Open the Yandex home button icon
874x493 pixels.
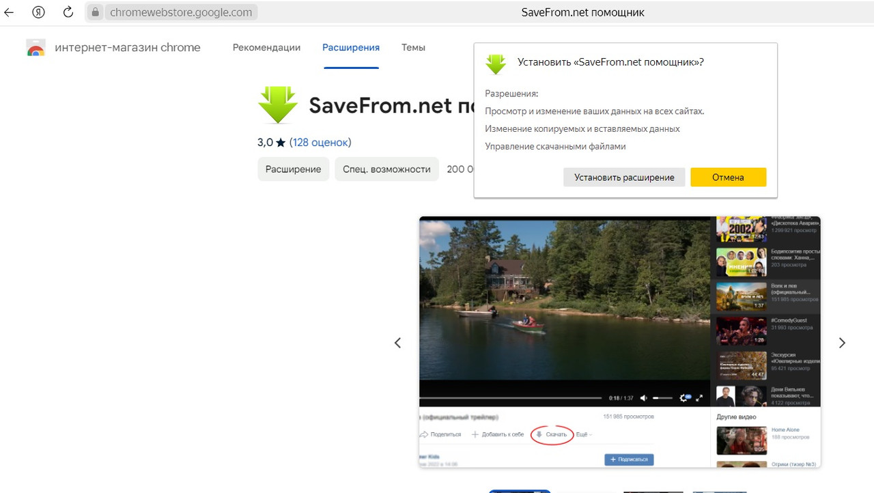(39, 12)
